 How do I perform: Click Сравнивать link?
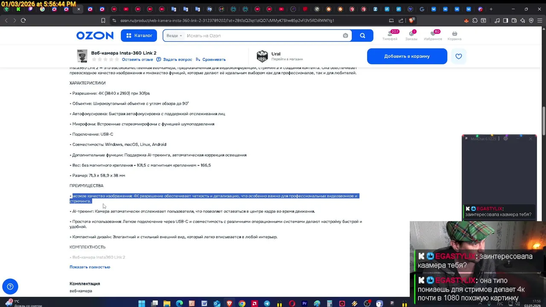(x=211, y=60)
